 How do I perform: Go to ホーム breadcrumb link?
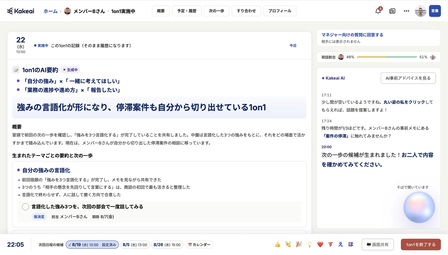pyautogui.click(x=51, y=11)
